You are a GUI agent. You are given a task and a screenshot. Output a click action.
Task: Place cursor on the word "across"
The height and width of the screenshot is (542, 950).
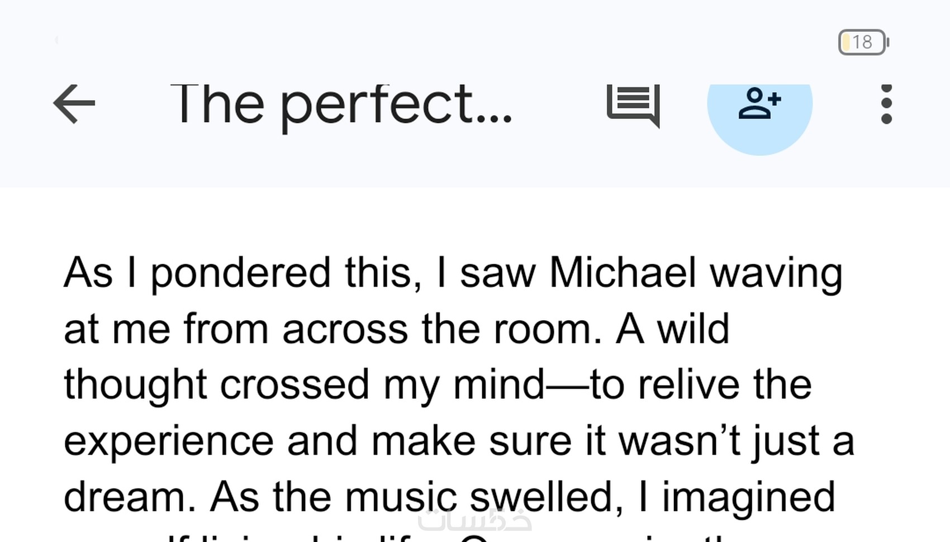(345, 330)
